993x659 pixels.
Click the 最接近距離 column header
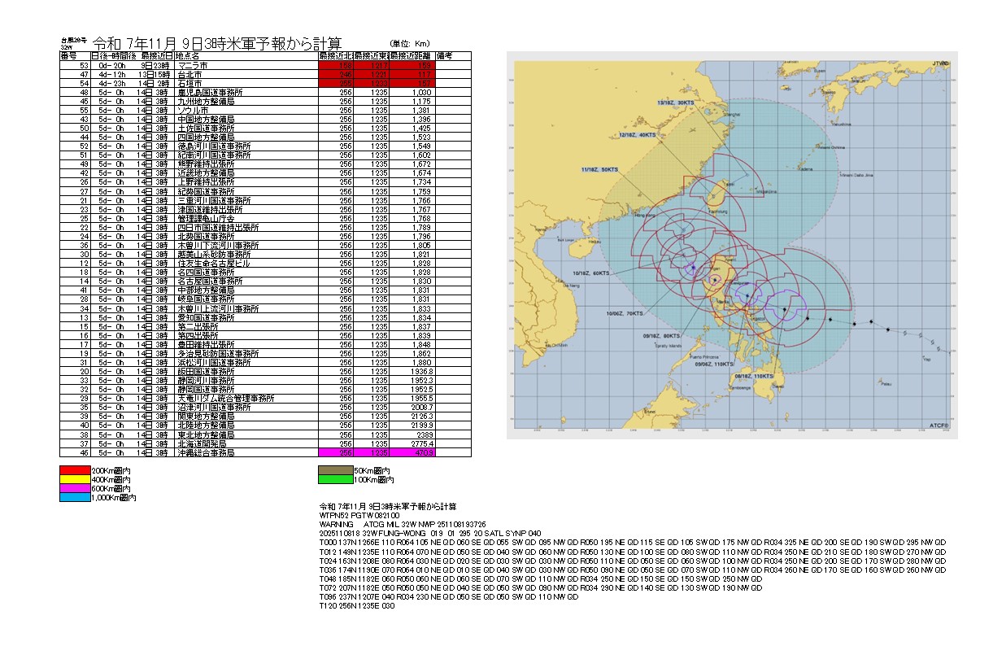(412, 55)
